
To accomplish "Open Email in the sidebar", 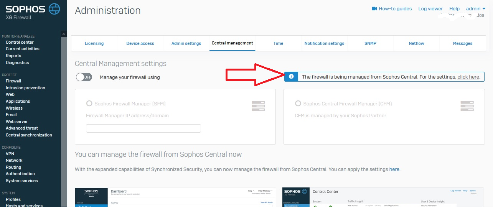I will pyautogui.click(x=11, y=115).
